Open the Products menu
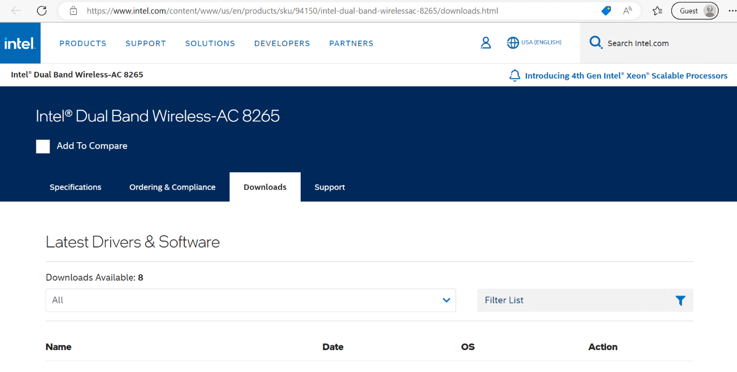737x372 pixels. click(83, 43)
